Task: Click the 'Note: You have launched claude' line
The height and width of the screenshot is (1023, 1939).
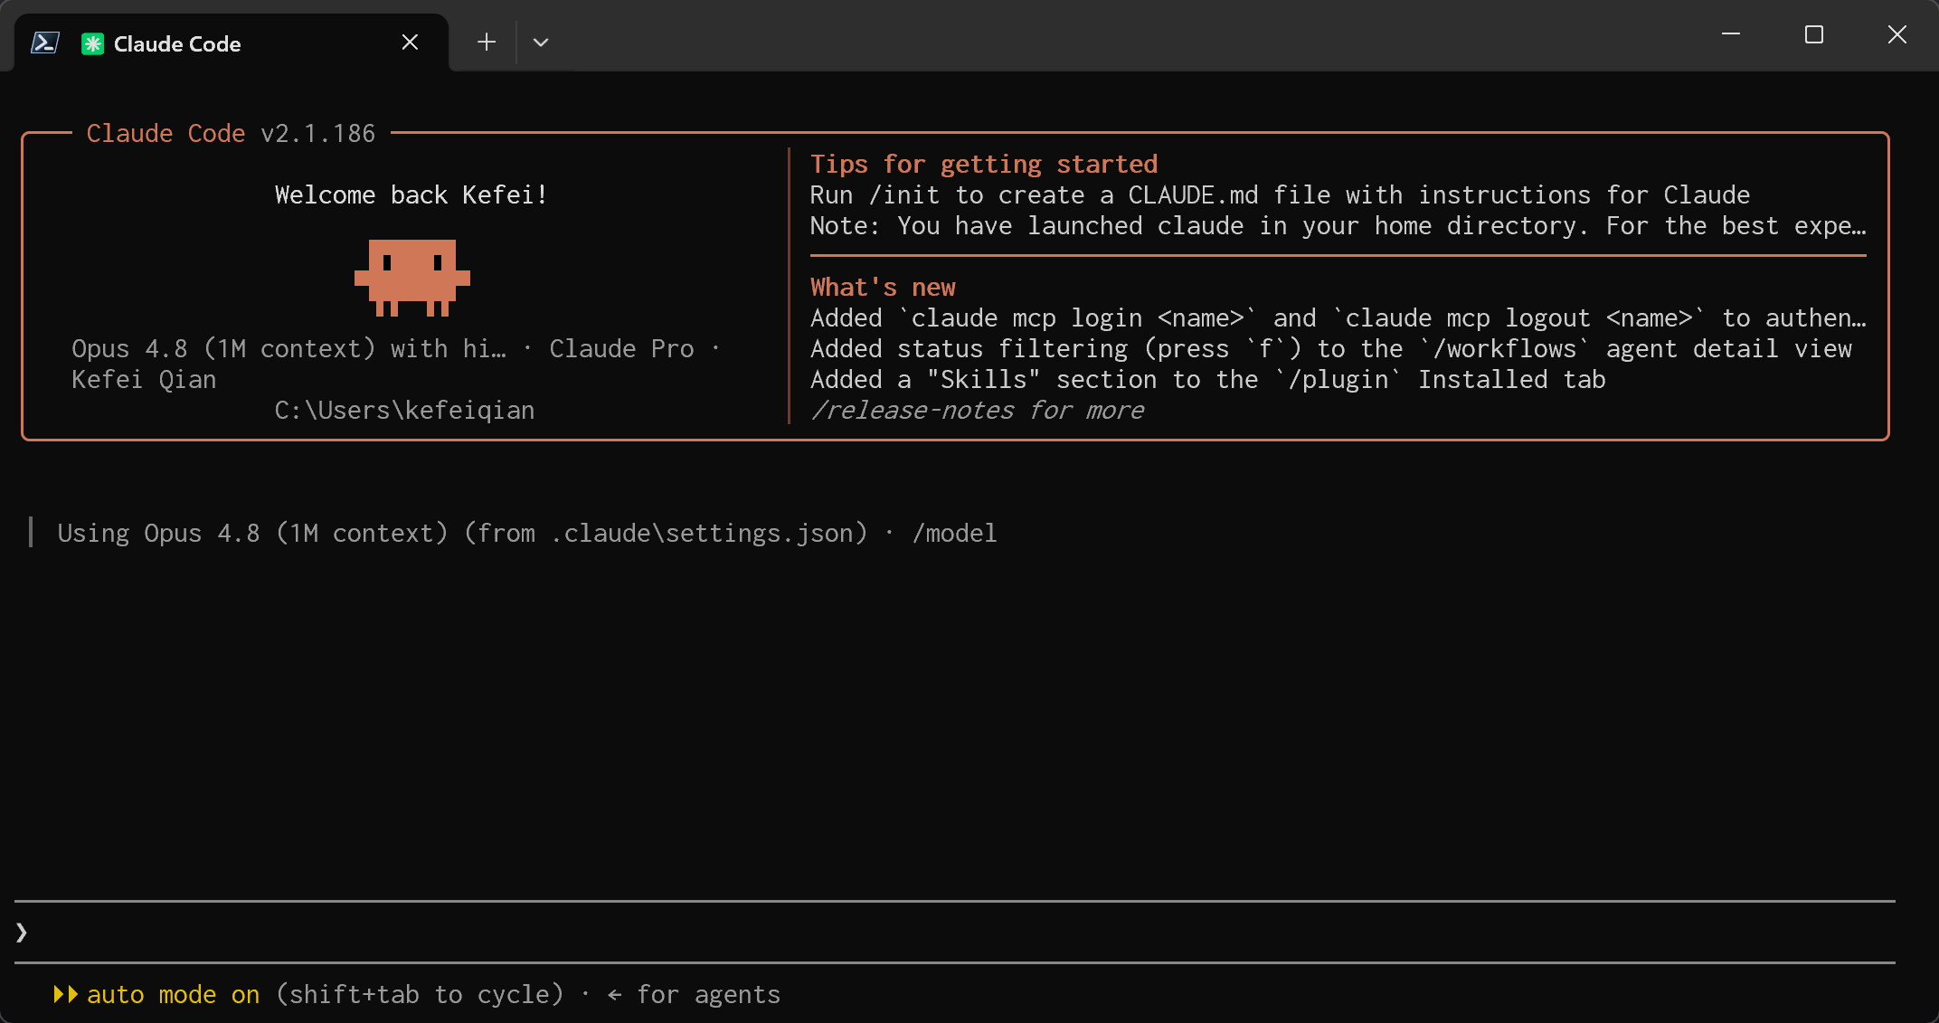Action: coord(1338,225)
